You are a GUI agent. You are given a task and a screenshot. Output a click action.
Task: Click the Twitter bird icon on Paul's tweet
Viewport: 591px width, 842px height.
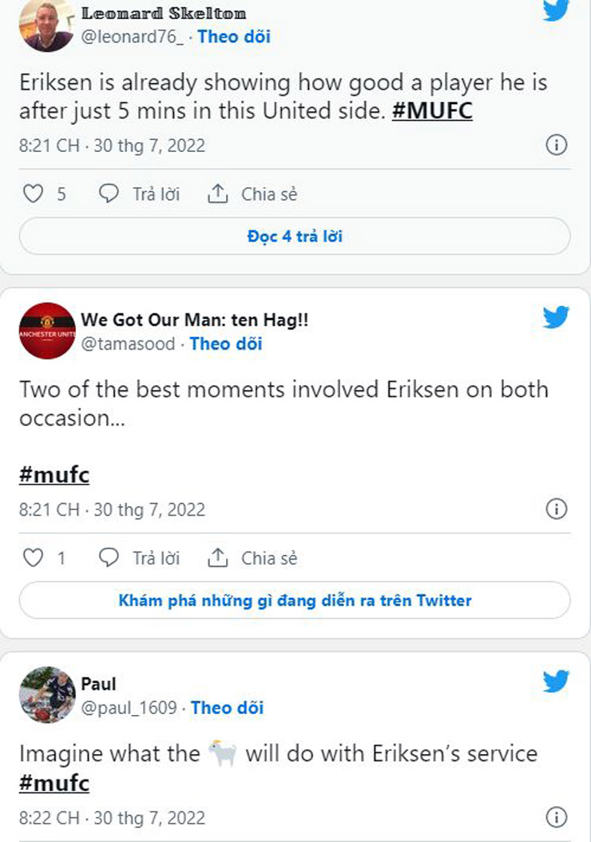[x=556, y=681]
